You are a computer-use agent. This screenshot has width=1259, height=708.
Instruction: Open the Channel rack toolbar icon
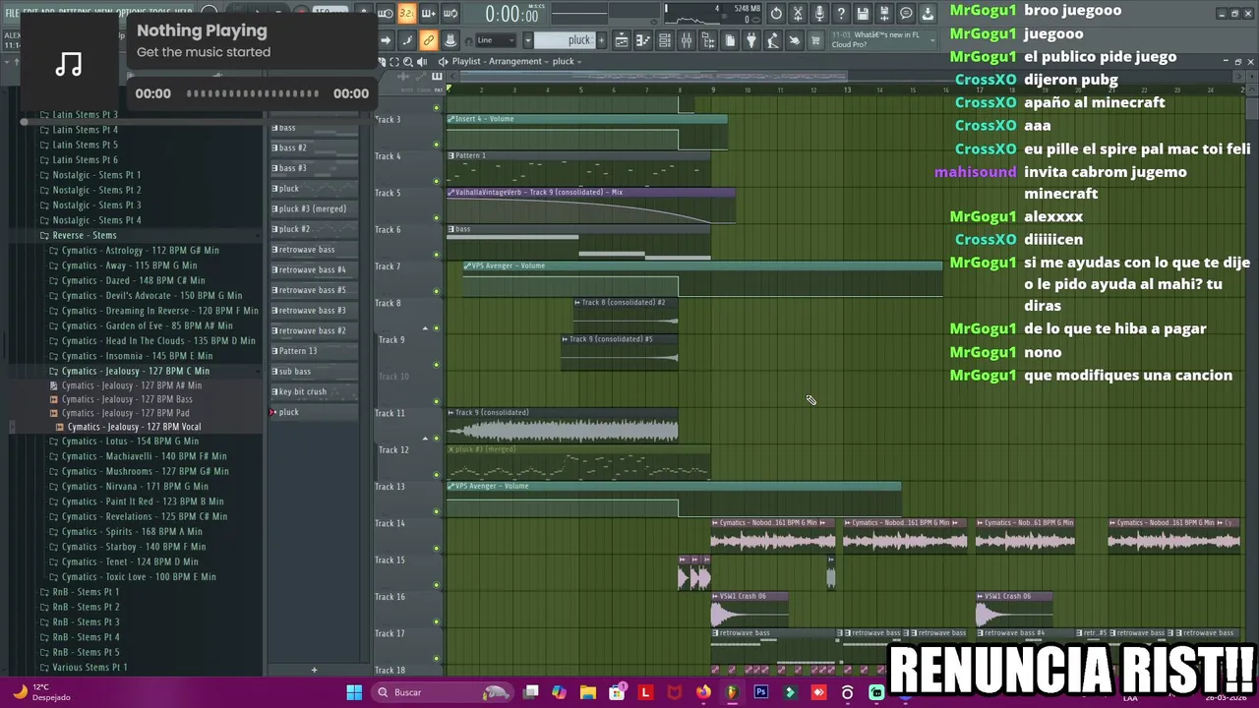pyautogui.click(x=665, y=40)
